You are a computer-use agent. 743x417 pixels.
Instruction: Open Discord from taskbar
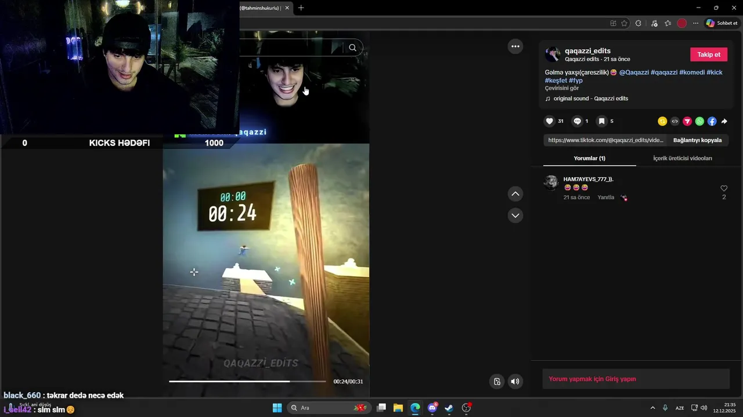point(432,408)
